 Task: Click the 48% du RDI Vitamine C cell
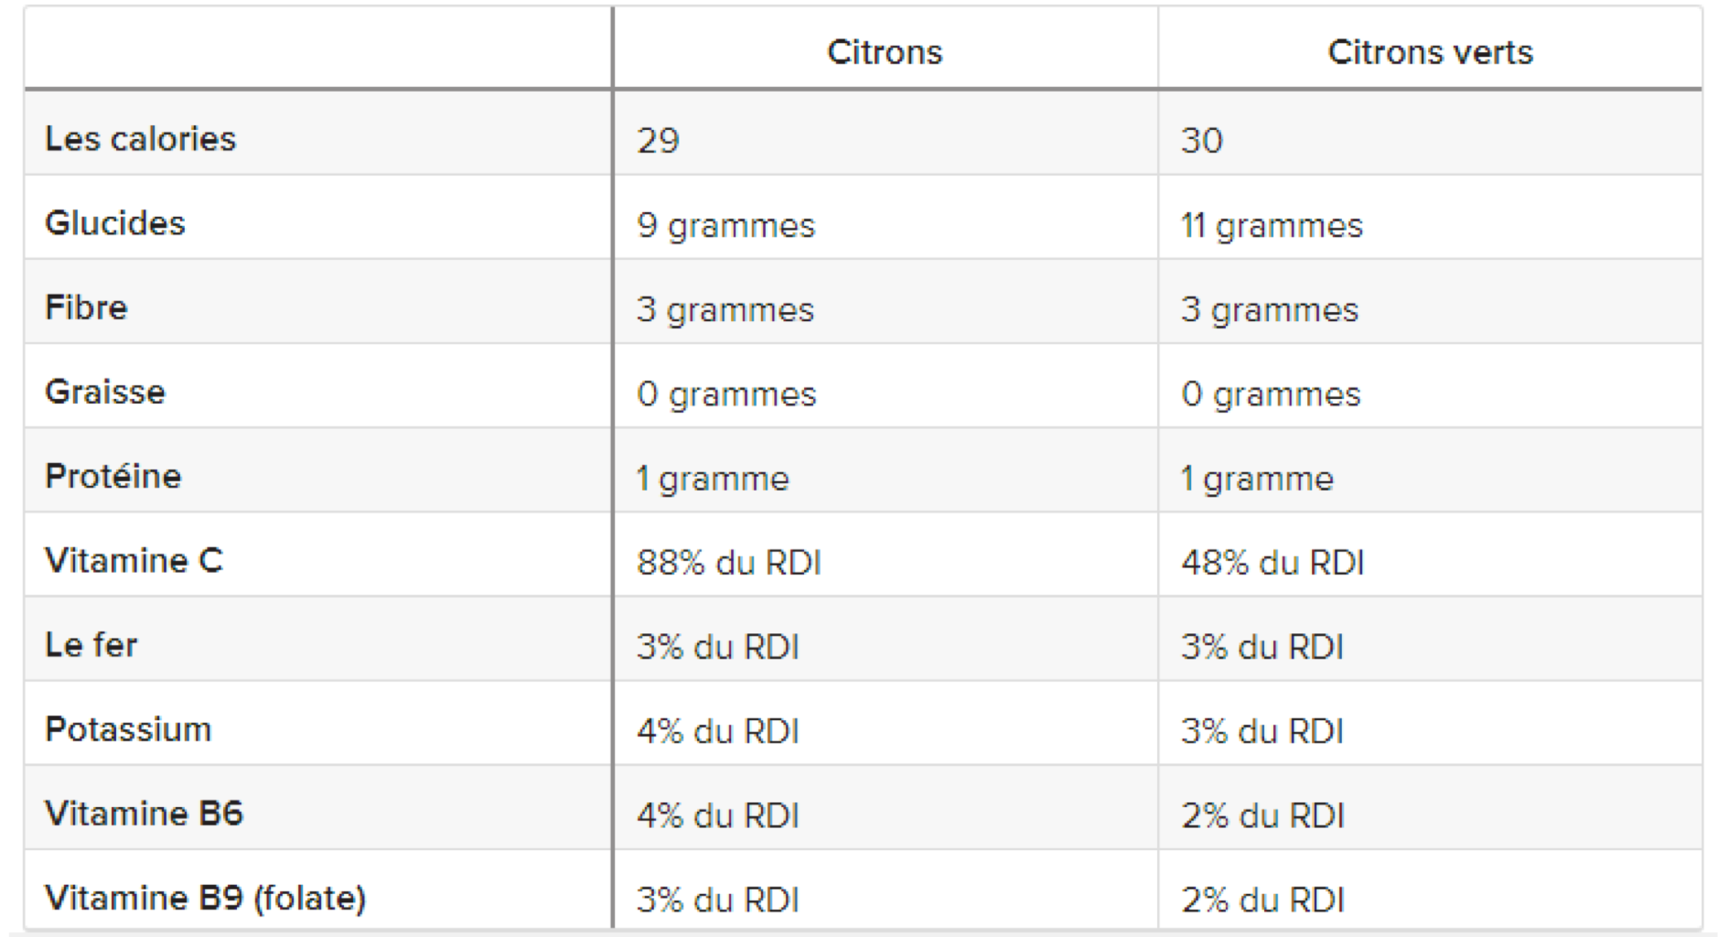pyautogui.click(x=1273, y=562)
